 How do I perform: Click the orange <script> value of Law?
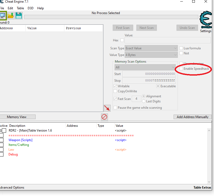click(121, 150)
